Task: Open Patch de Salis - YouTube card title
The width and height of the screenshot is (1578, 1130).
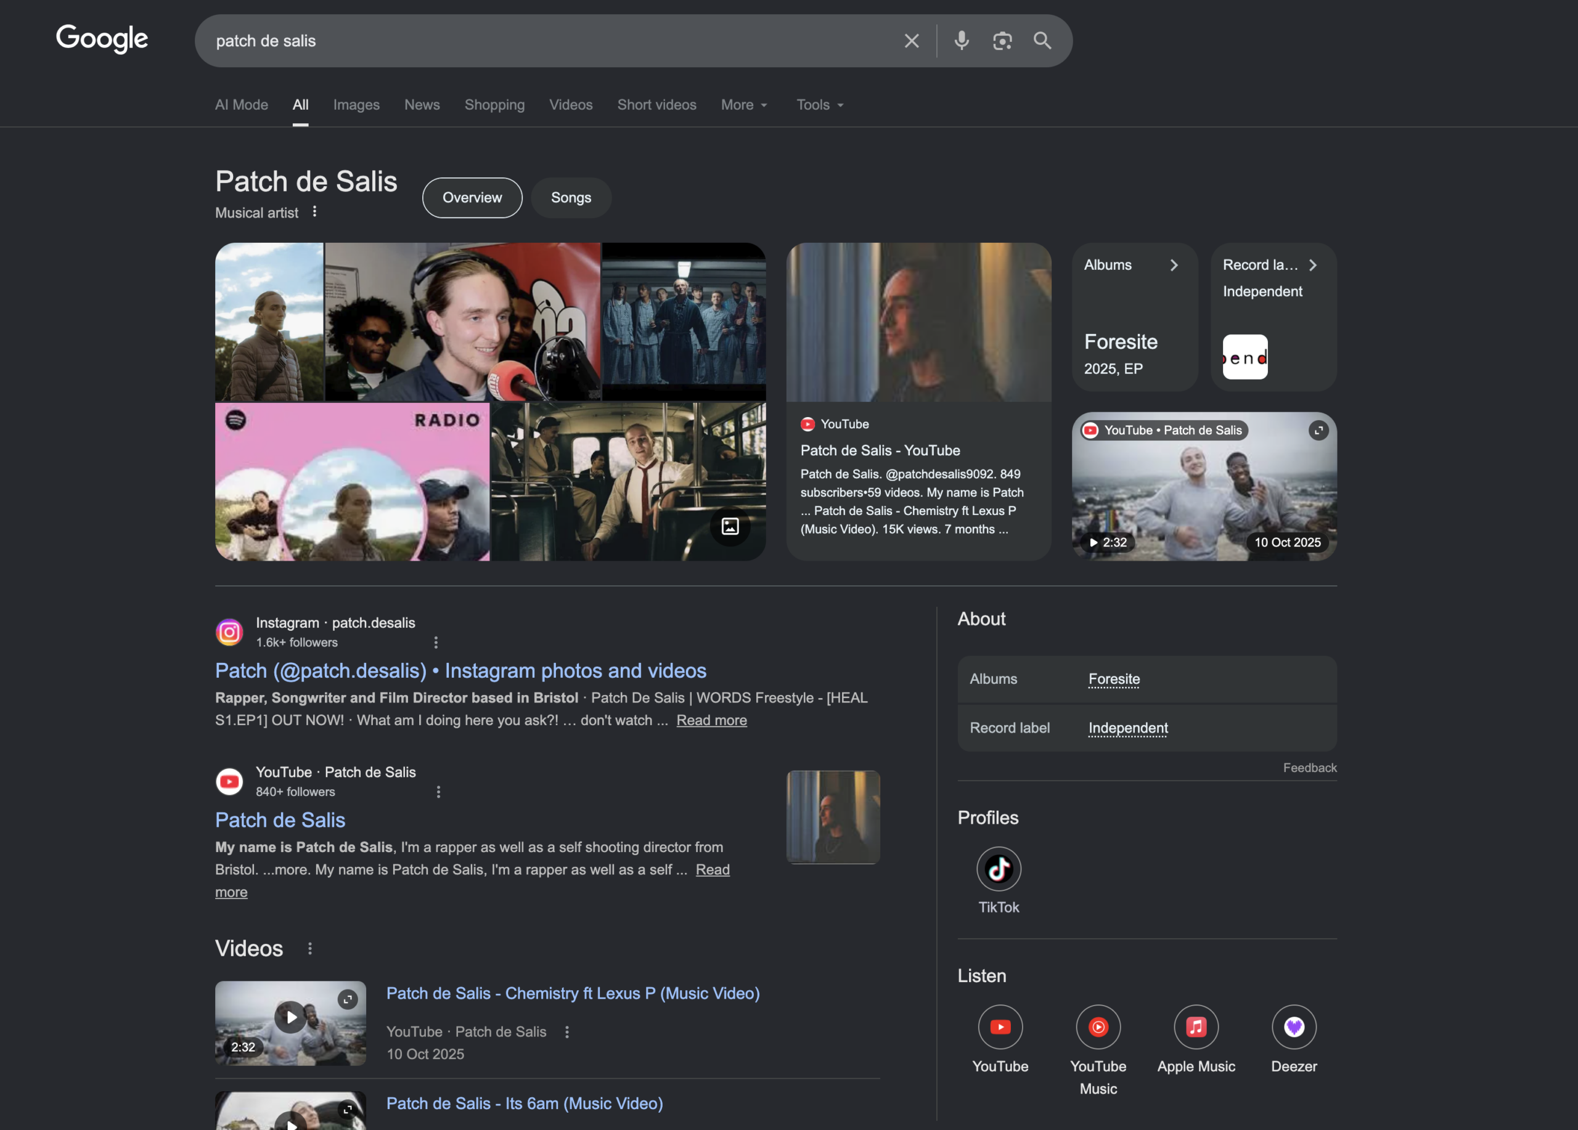Action: click(x=880, y=450)
